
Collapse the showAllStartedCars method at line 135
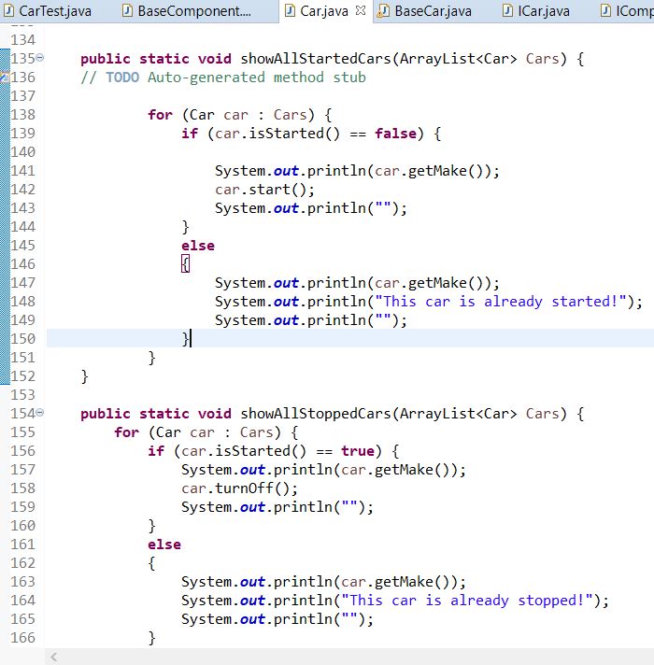point(40,57)
